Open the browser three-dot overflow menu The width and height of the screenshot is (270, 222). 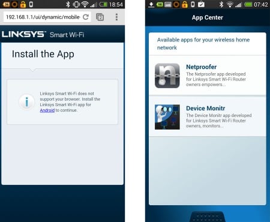click(116, 17)
